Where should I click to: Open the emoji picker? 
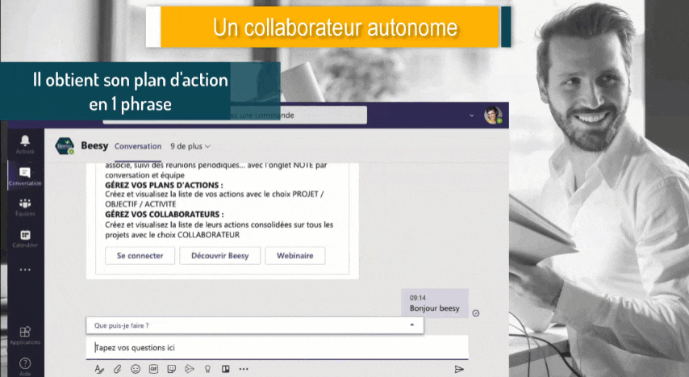pos(136,369)
